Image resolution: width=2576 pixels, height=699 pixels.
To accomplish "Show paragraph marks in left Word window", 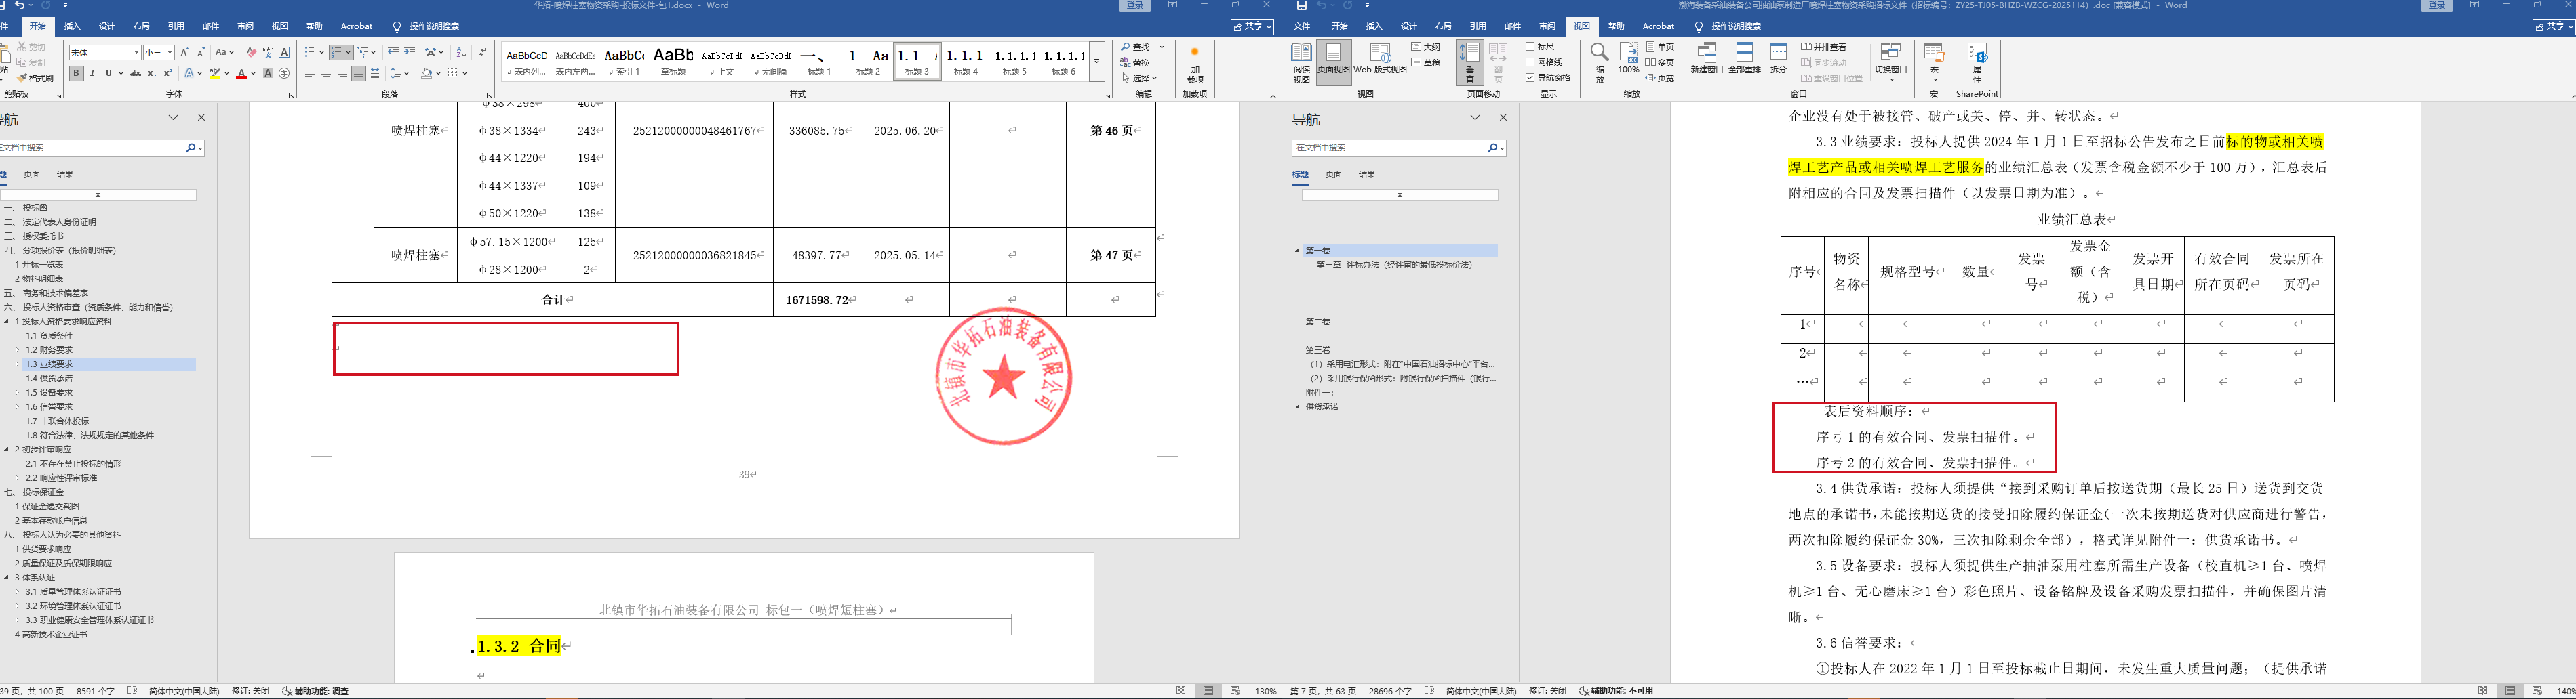I will (x=482, y=52).
